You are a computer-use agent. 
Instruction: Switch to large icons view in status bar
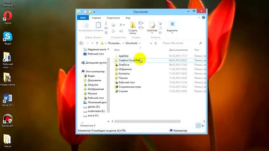point(203,125)
